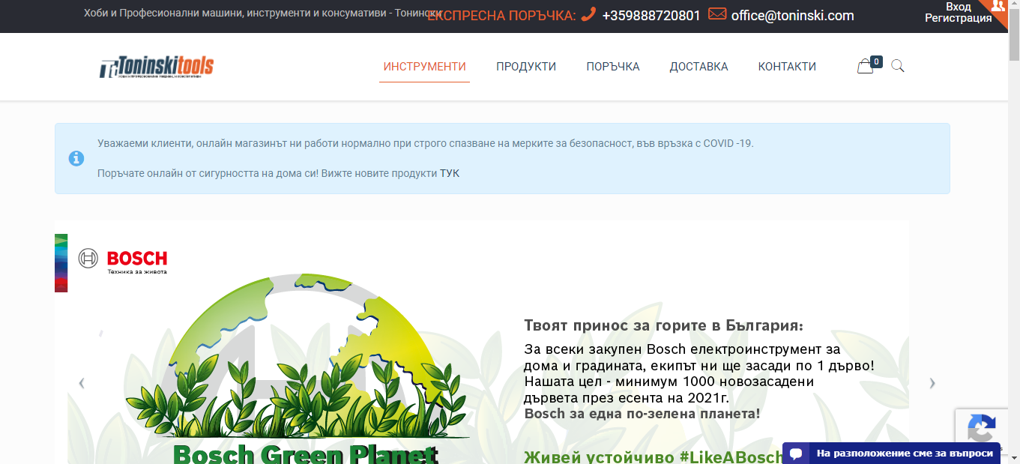The width and height of the screenshot is (1020, 464).
Task: Select the ДОСТАВКА menu item
Action: [x=698, y=67]
